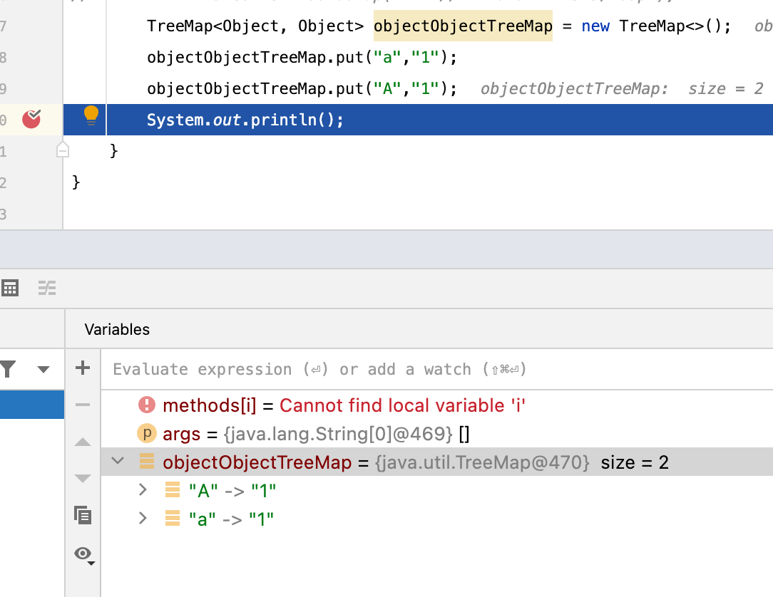This screenshot has width=773, height=597.
Task: Click the Remove Watch minus icon
Action: click(83, 405)
